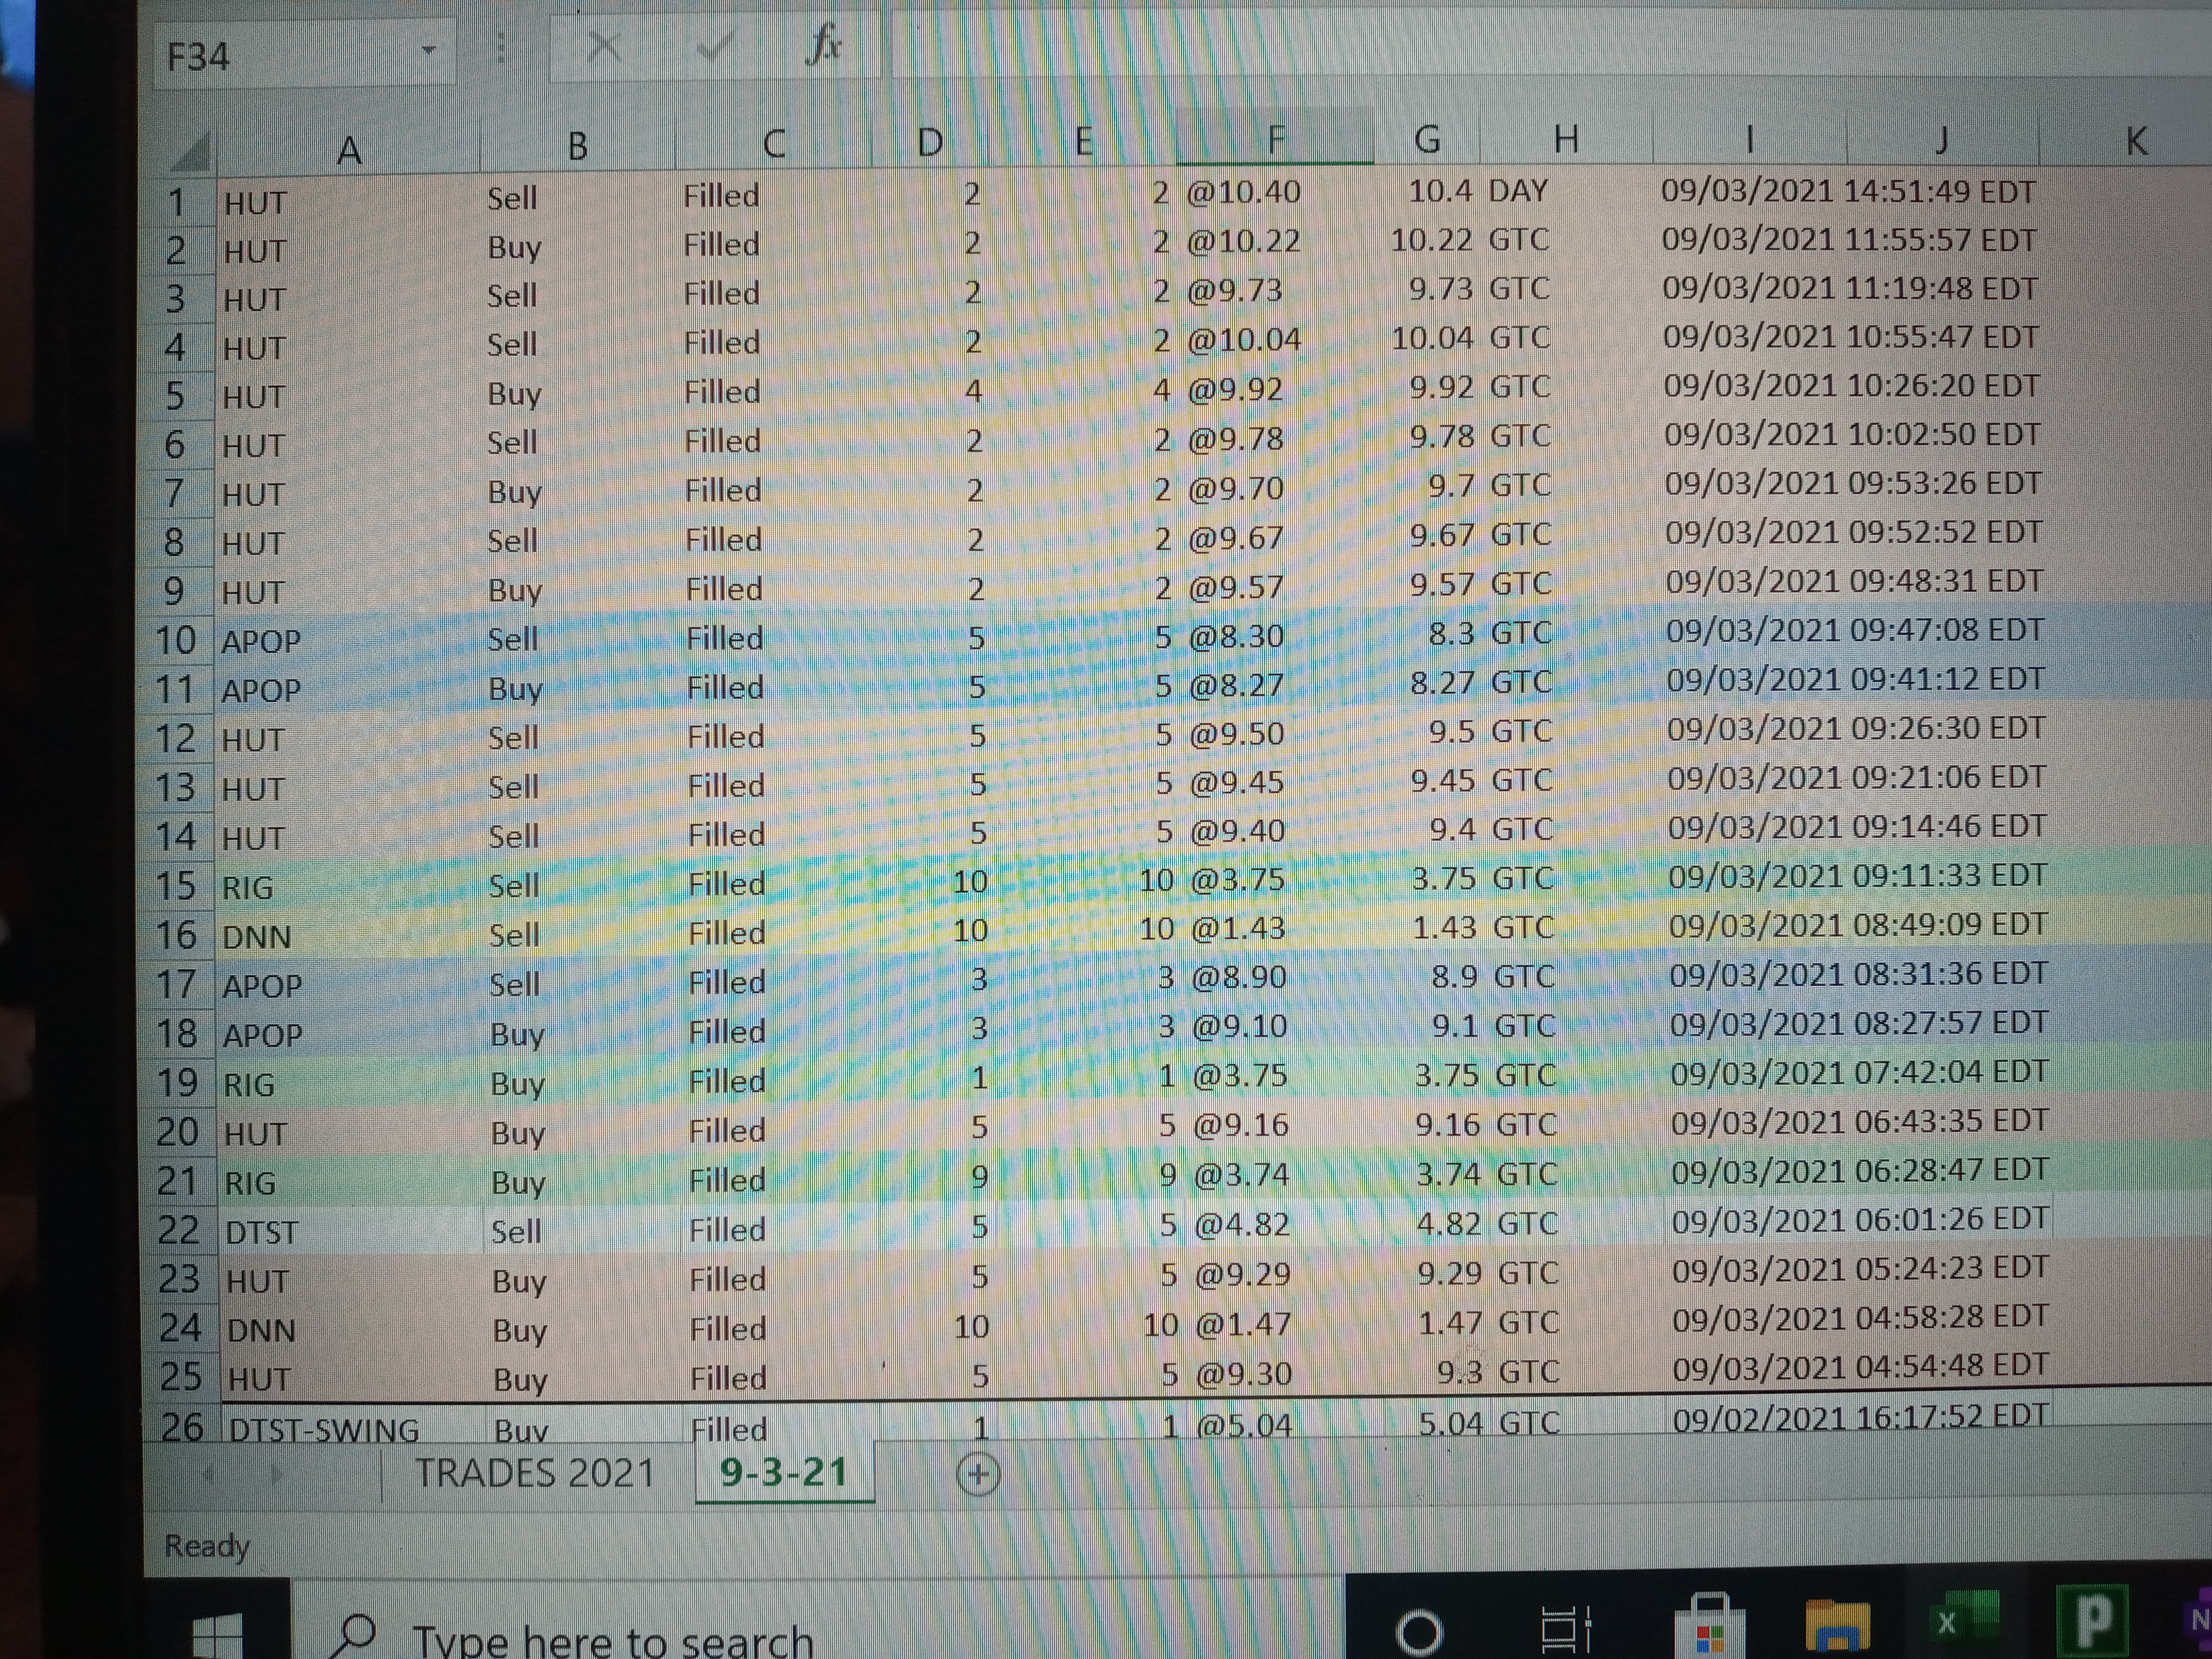The height and width of the screenshot is (1659, 2212).
Task: Add a new sheet with plus icon
Action: click(977, 1474)
